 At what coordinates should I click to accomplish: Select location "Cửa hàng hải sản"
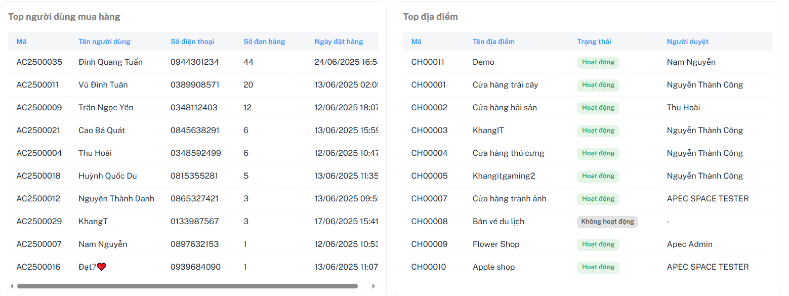click(x=505, y=108)
